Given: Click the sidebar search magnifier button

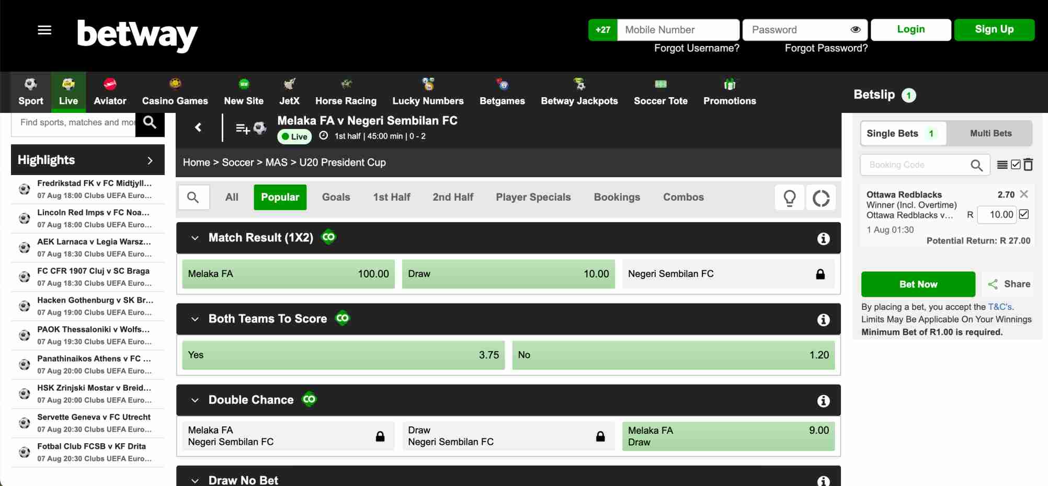Looking at the screenshot, I should click(150, 123).
